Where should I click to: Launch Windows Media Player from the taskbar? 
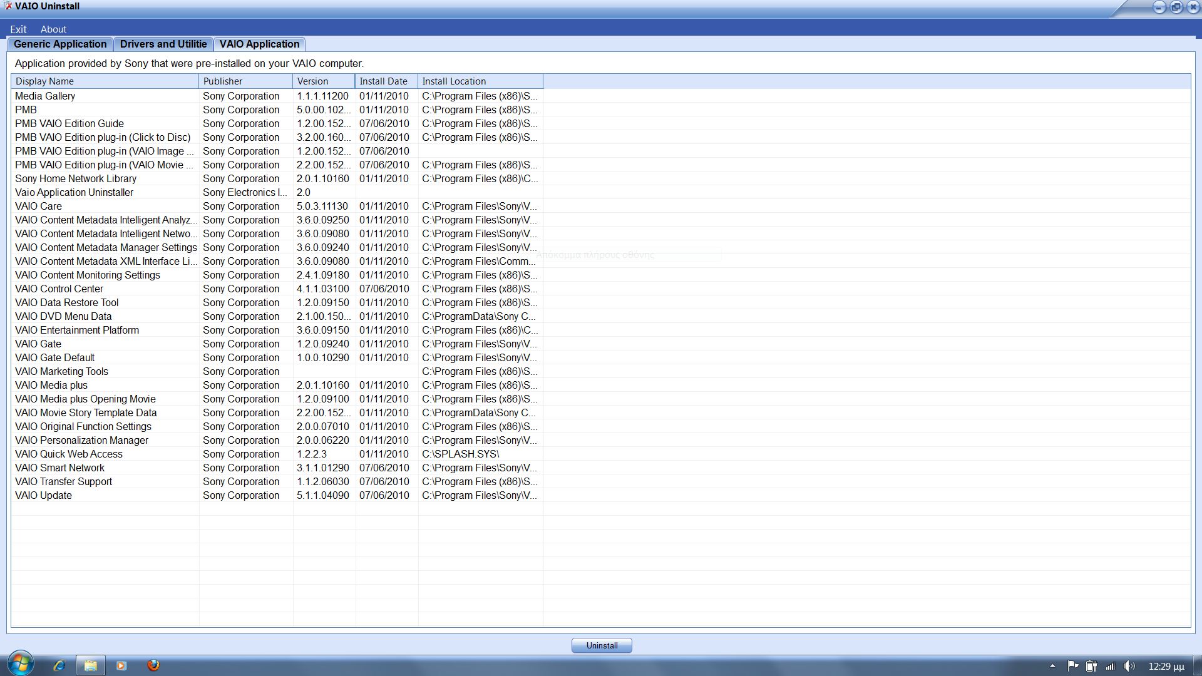point(121,665)
